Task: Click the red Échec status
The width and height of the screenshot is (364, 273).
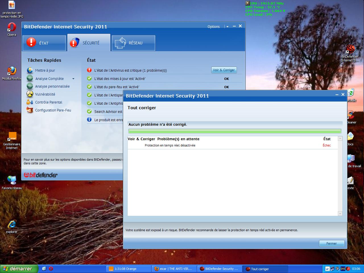Action: pos(327,145)
